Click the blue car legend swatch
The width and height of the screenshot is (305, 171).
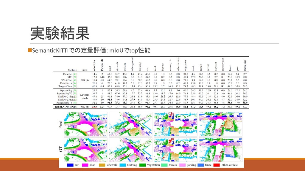pos(70,165)
